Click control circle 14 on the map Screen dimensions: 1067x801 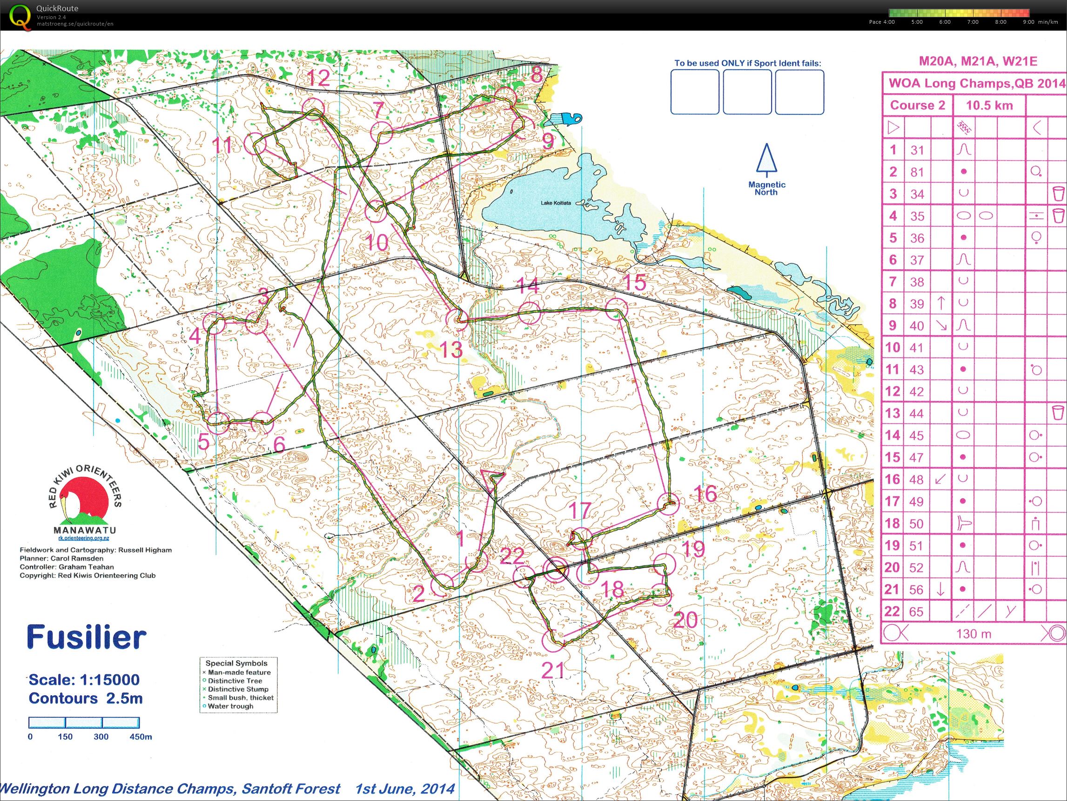point(529,312)
